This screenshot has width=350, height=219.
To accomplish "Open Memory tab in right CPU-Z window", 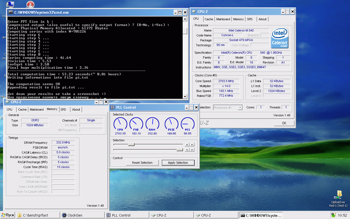I will click(x=238, y=19).
